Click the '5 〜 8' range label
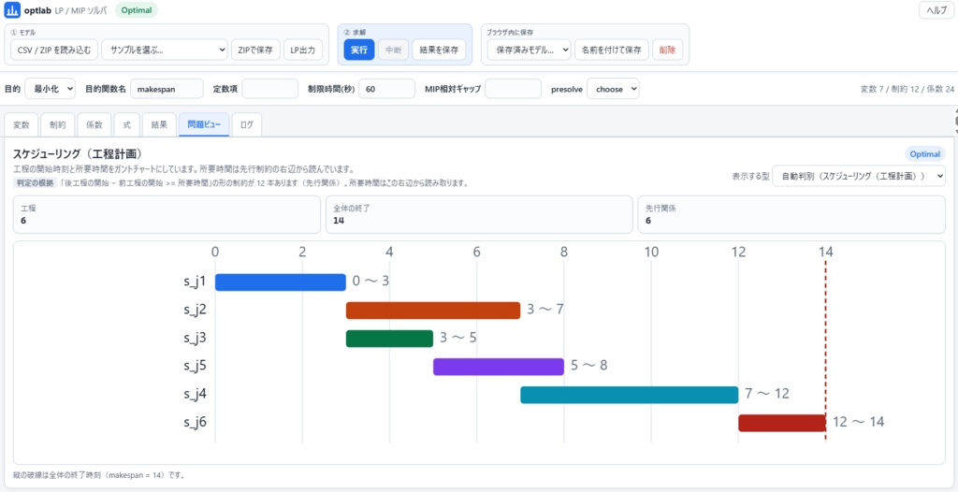This screenshot has width=958, height=492. pyautogui.click(x=589, y=366)
